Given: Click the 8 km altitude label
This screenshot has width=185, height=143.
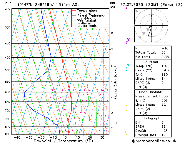Looking at the screenshot, I should coord(112,33).
